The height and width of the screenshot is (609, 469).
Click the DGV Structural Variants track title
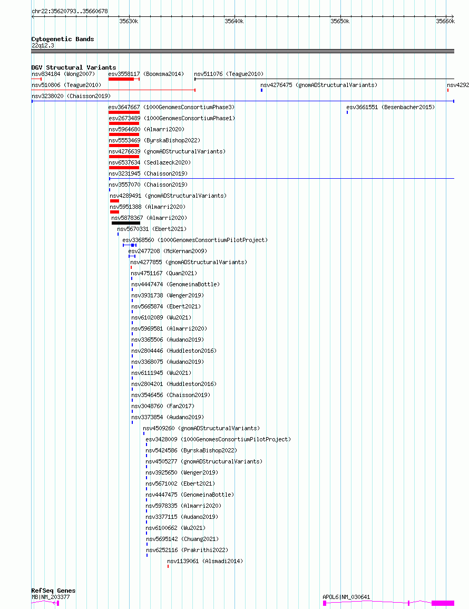(74, 67)
